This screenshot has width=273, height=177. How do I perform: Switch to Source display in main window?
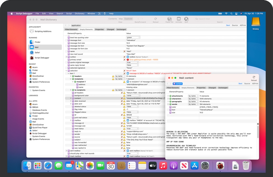[235, 25]
